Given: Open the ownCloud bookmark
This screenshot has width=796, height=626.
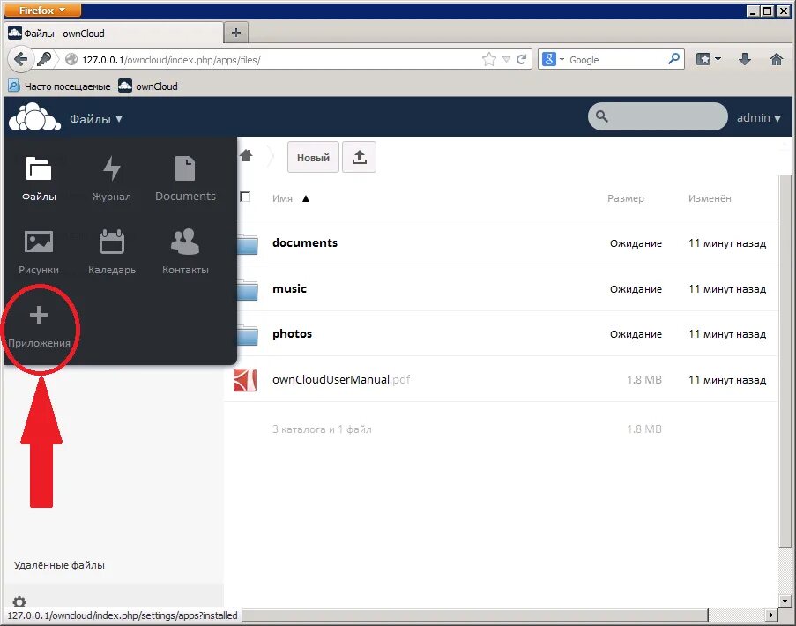Looking at the screenshot, I should point(148,86).
